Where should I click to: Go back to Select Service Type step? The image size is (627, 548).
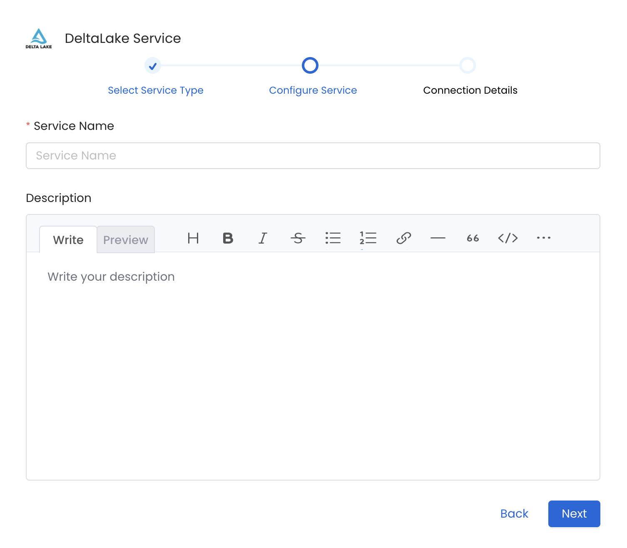[155, 90]
